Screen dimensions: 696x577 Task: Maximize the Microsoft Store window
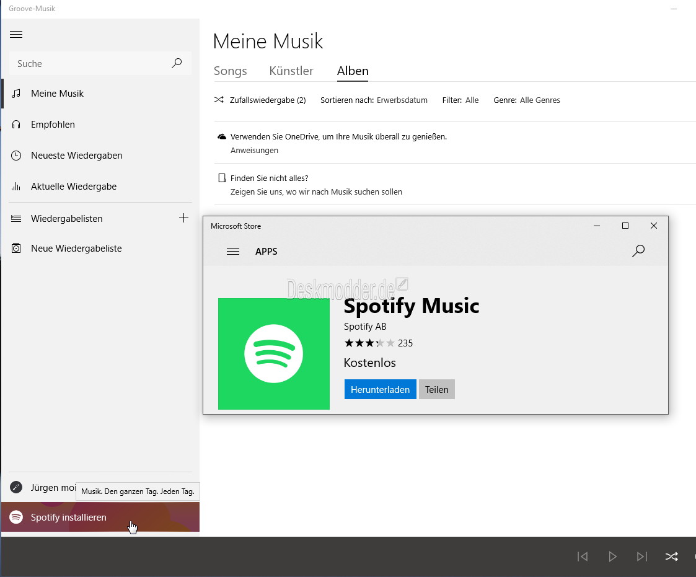625,226
